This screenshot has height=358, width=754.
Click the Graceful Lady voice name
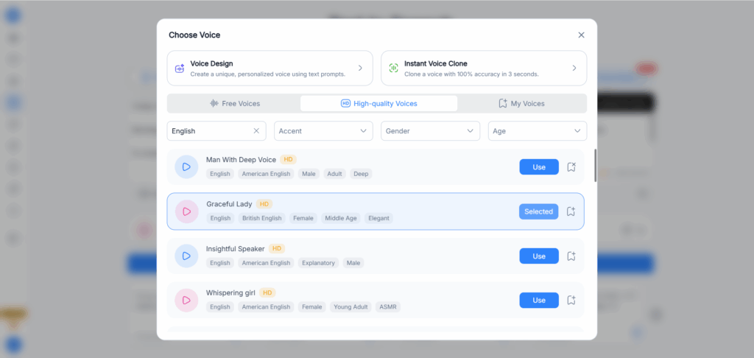point(230,204)
